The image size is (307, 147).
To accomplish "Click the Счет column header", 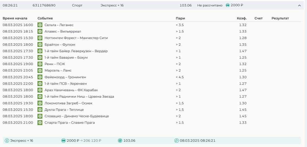I will pyautogui.click(x=259, y=18).
